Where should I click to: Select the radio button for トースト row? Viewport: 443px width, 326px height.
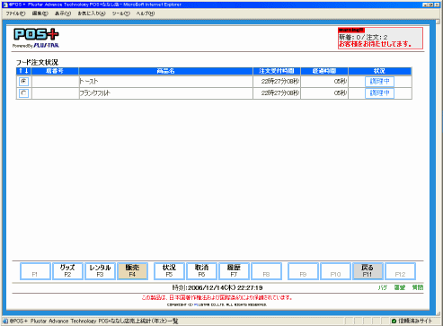(x=23, y=82)
